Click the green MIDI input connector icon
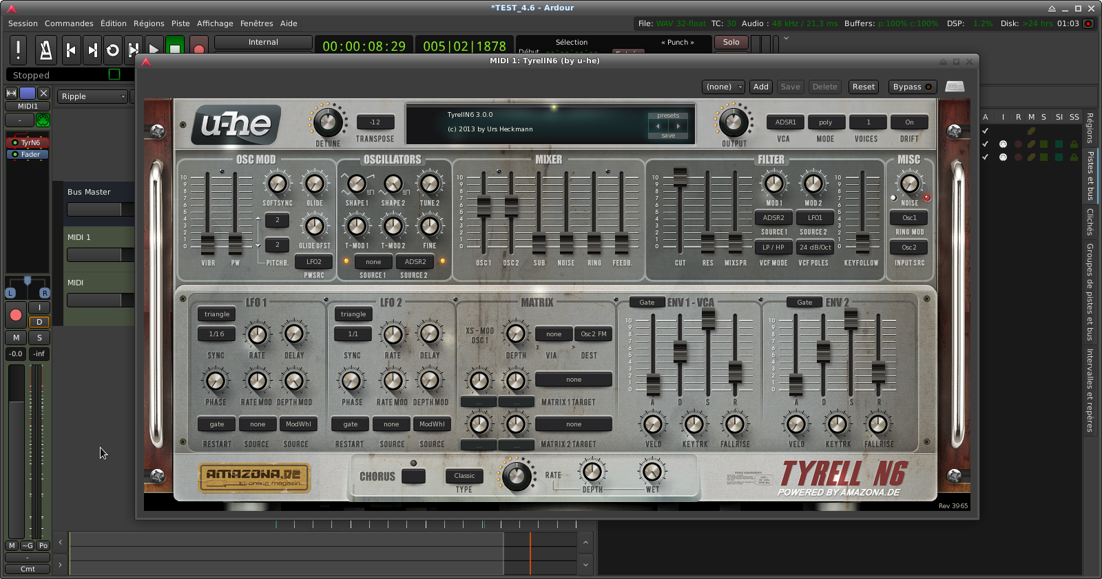1102x579 pixels. pyautogui.click(x=43, y=120)
